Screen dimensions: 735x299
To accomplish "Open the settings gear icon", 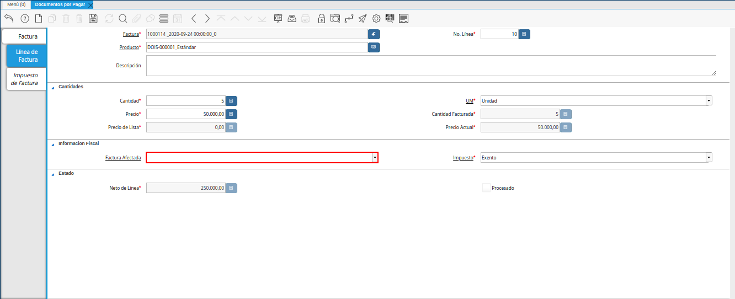I will (x=376, y=18).
